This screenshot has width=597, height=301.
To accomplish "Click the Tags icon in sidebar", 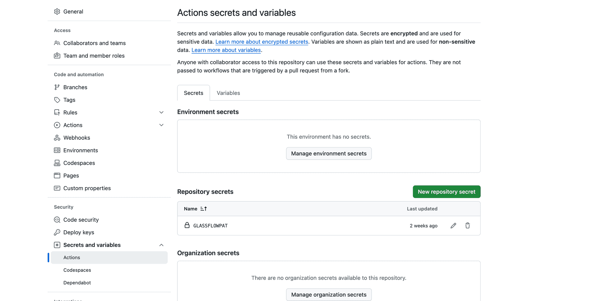I will click(57, 100).
